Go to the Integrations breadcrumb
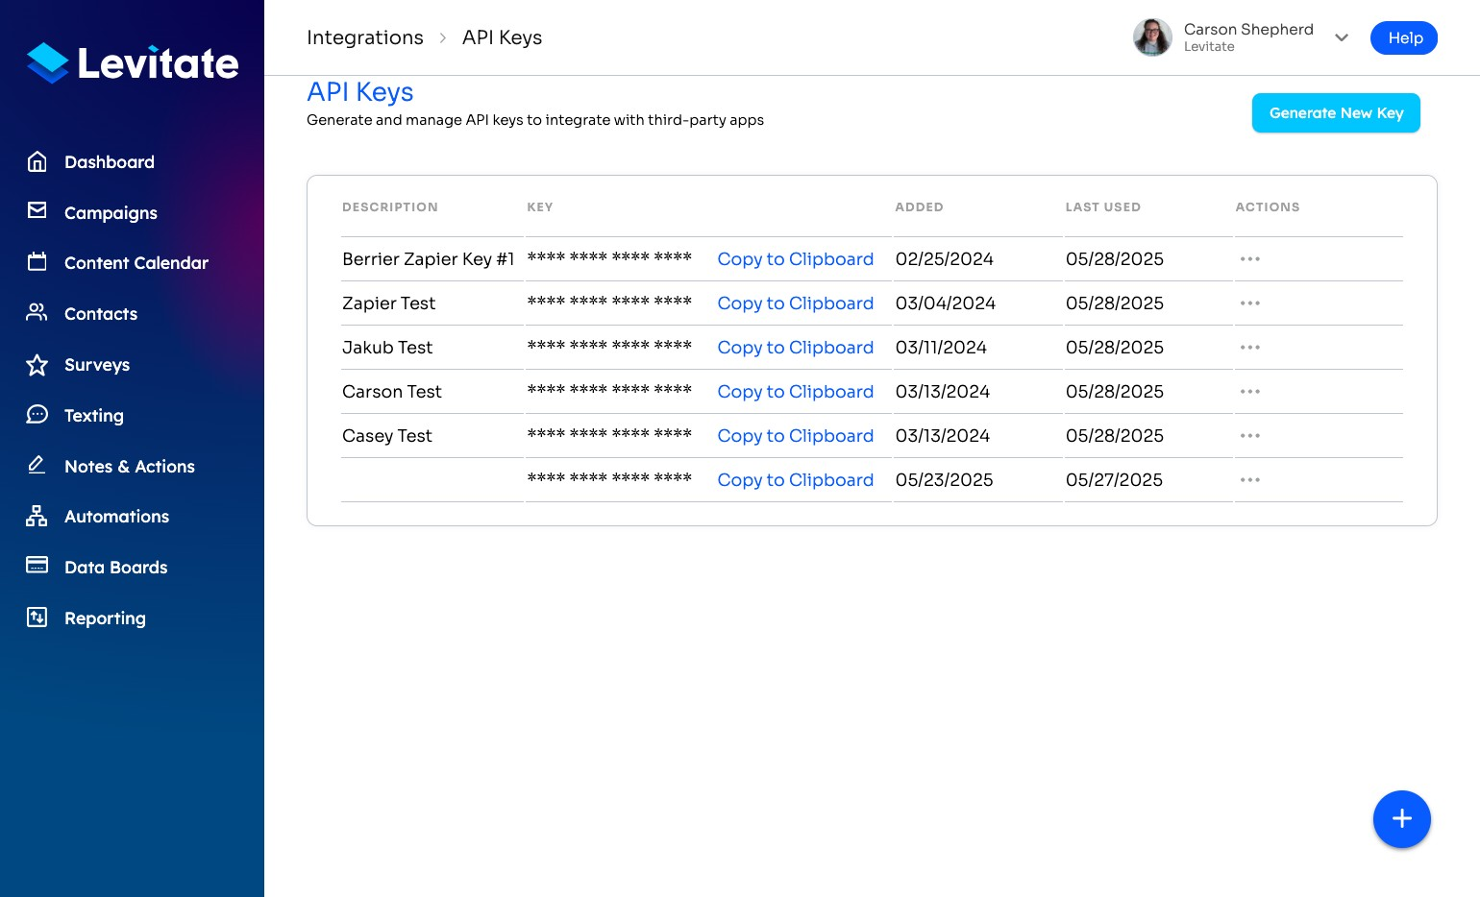The height and width of the screenshot is (897, 1480). [364, 37]
